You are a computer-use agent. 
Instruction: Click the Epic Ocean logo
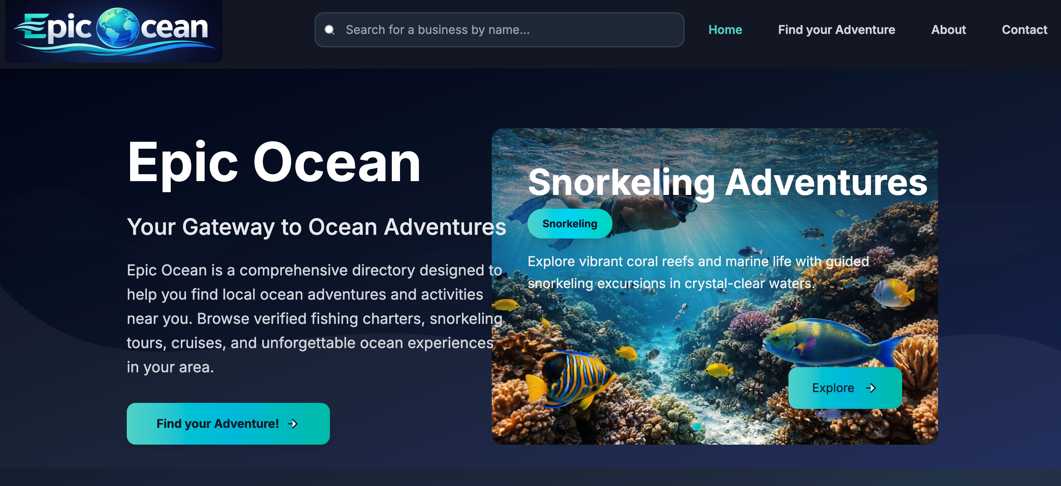pyautogui.click(x=114, y=31)
